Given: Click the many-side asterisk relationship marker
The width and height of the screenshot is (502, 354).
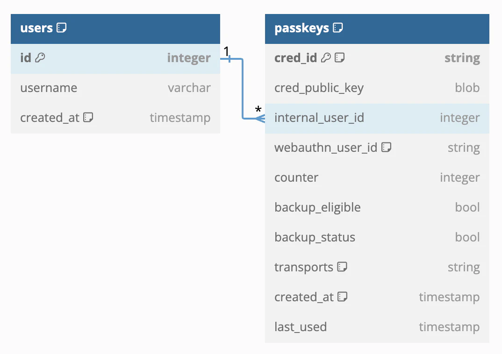Looking at the screenshot, I should pos(258,110).
